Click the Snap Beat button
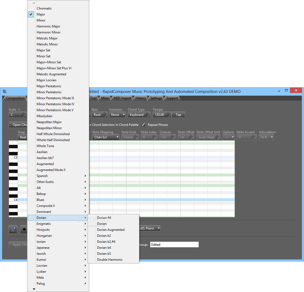The image size is (304, 292). (x=23, y=137)
